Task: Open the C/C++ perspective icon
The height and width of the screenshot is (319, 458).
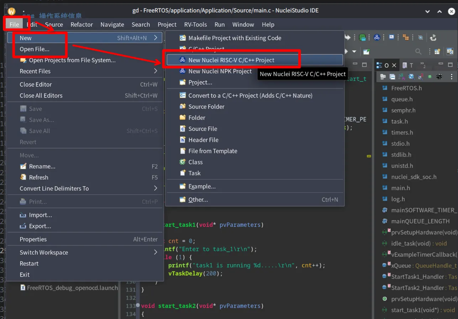Action: 450,52
